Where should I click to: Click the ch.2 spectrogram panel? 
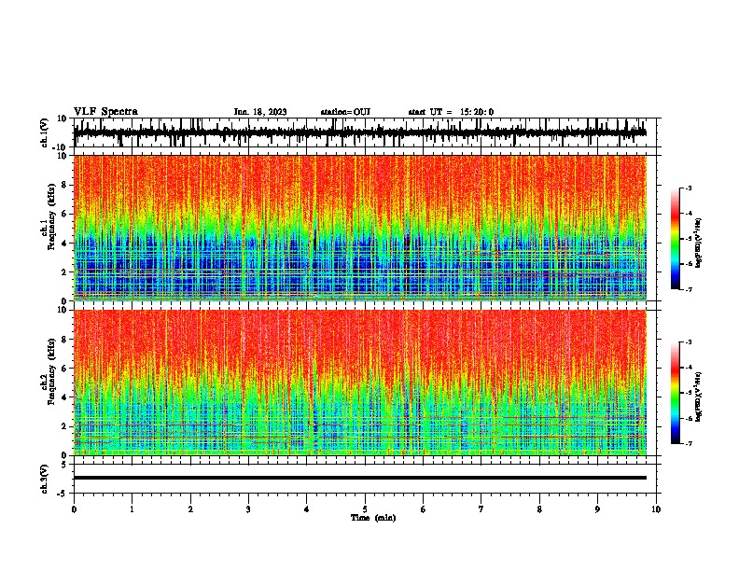coord(360,383)
